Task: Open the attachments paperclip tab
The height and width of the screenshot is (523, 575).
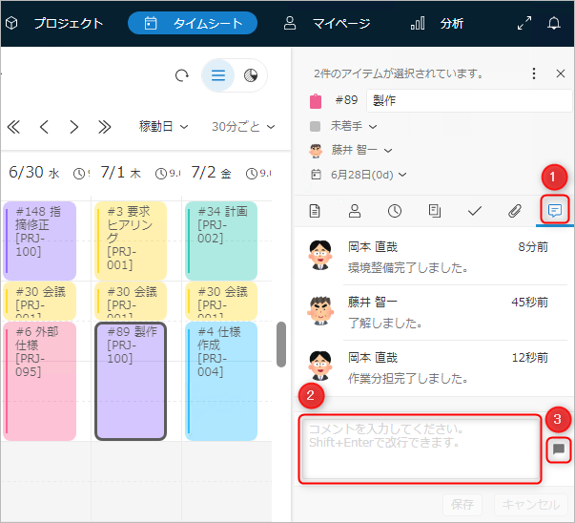Action: 514,211
